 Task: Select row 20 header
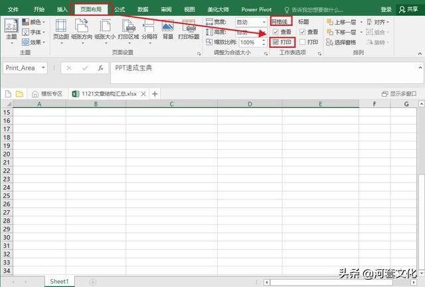(x=7, y=154)
